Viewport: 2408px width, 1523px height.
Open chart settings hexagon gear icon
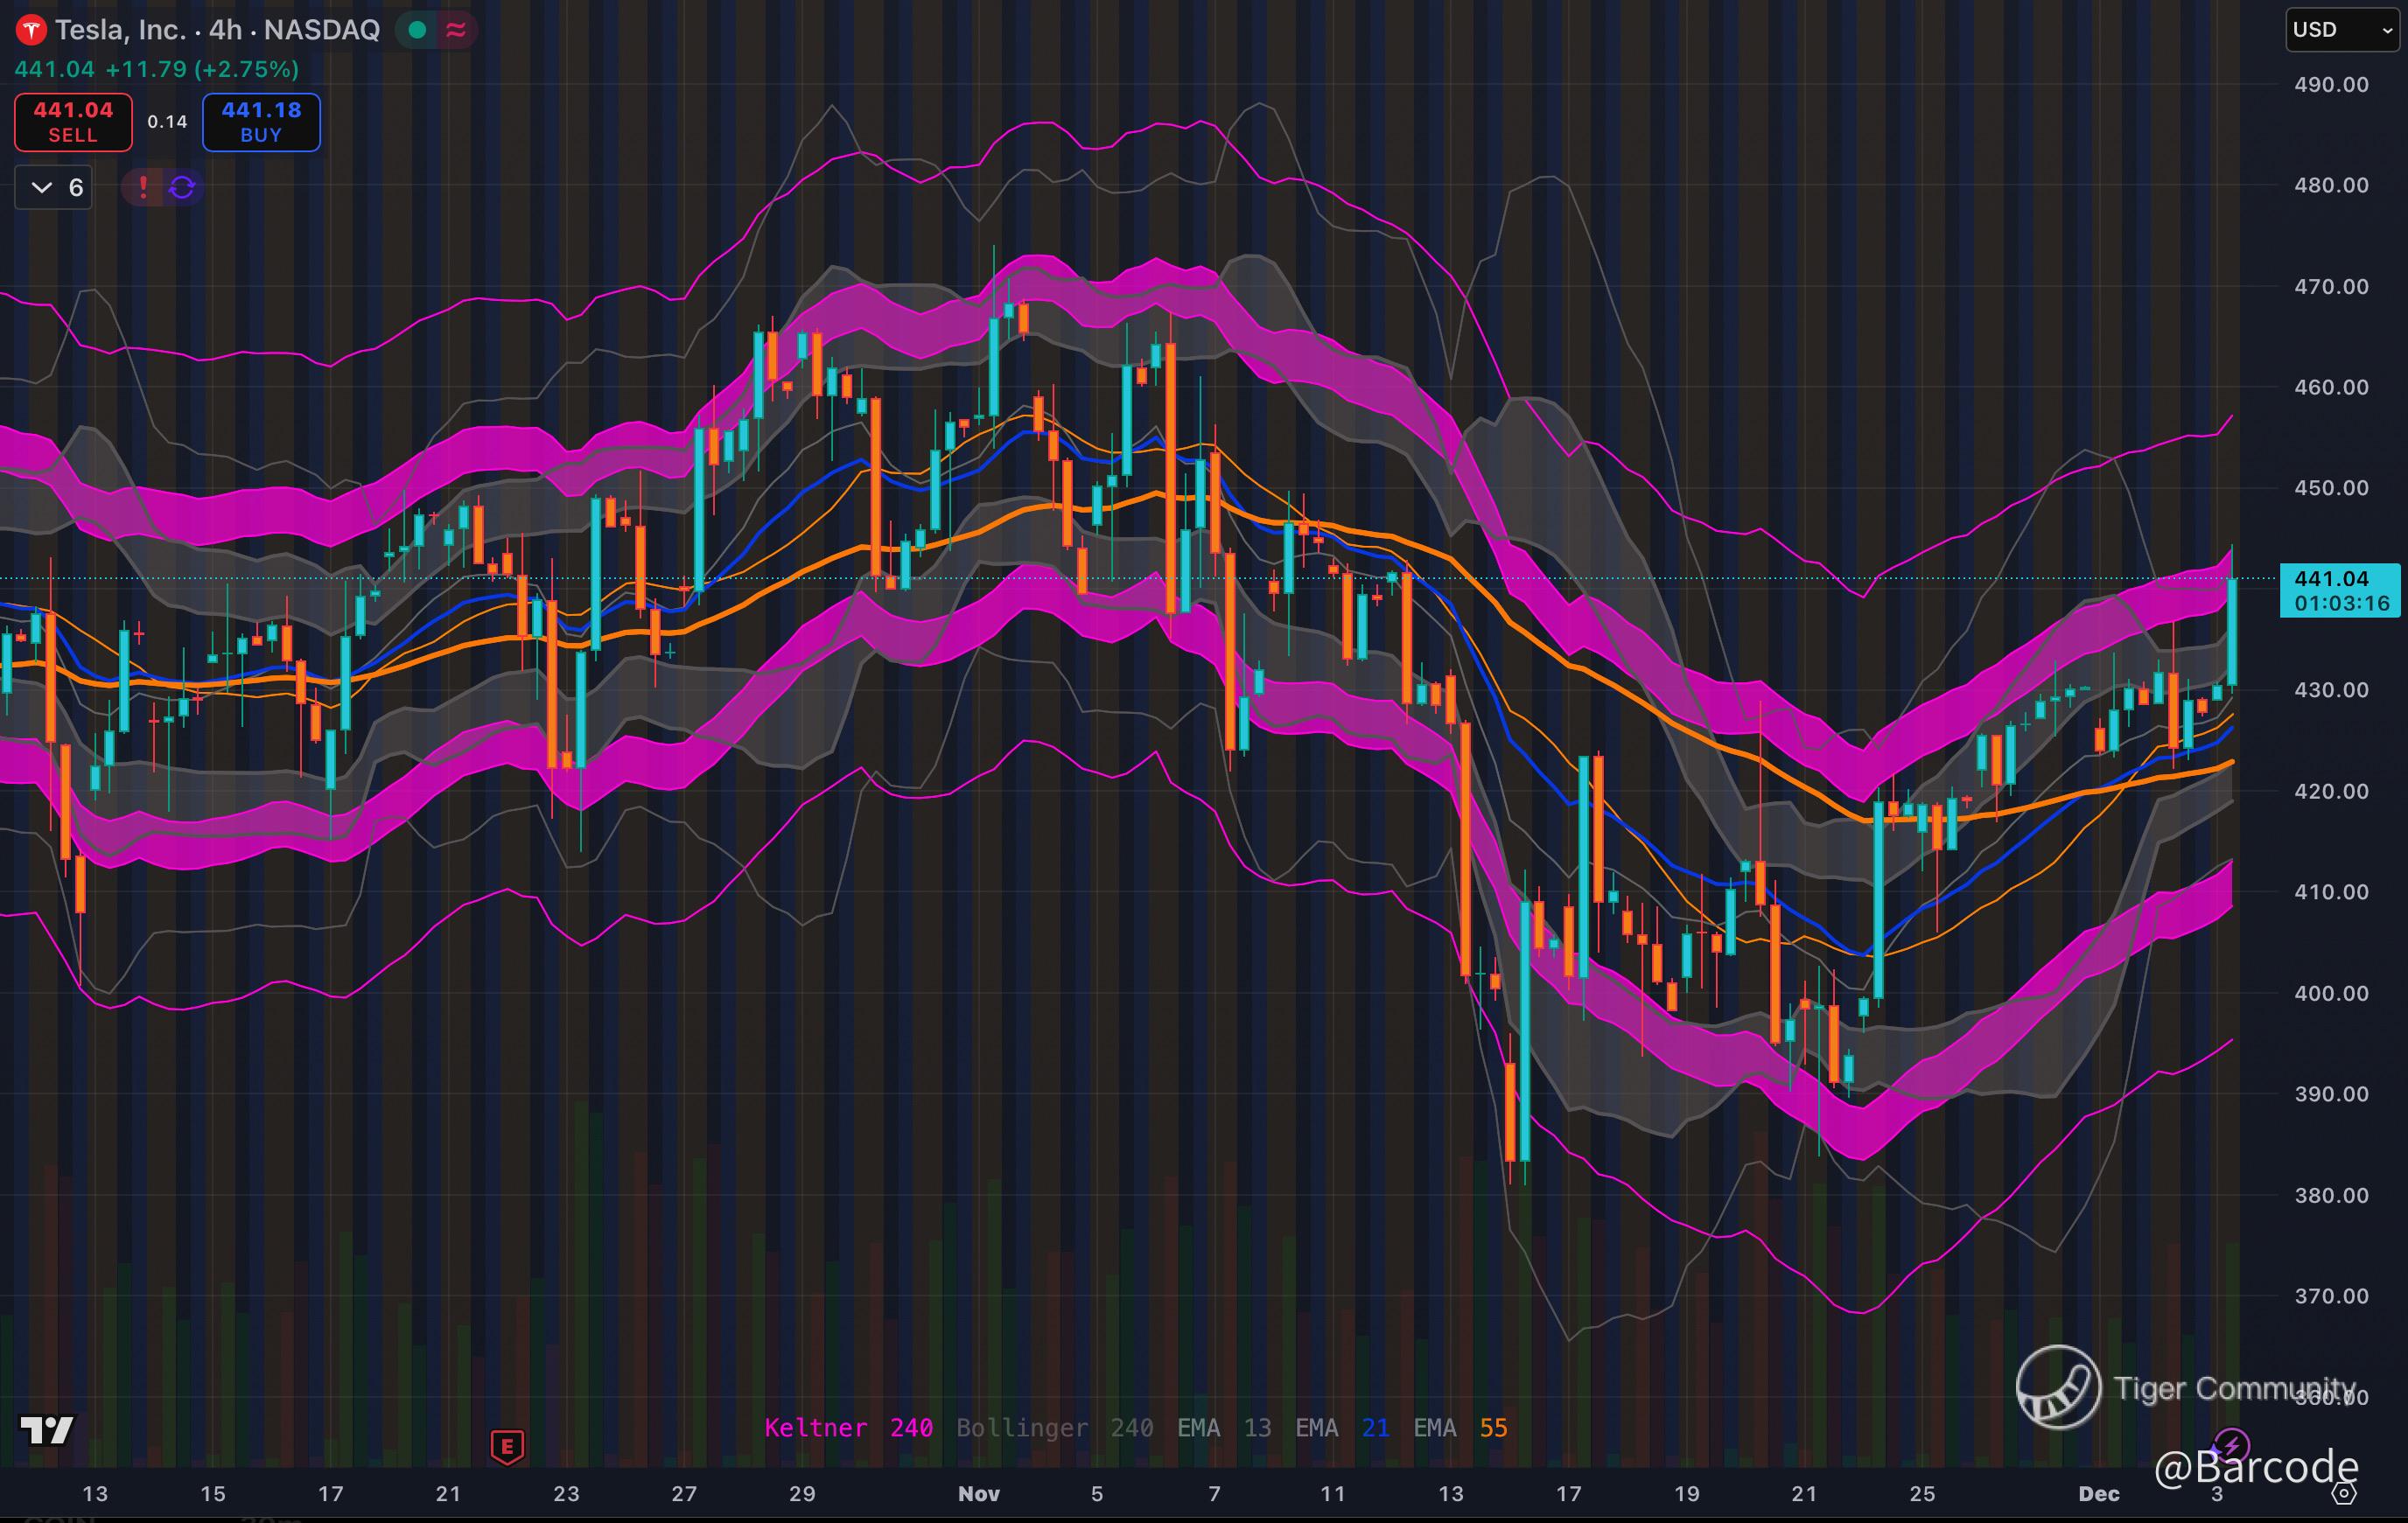(2345, 1494)
